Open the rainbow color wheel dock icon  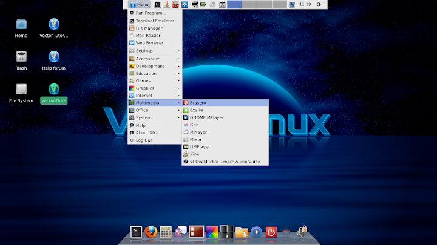(x=212, y=232)
